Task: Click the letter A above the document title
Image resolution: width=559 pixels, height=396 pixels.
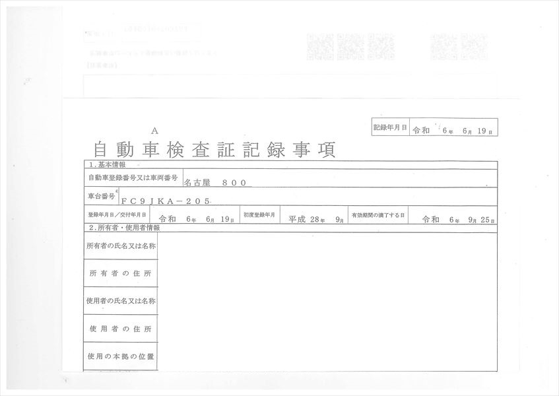Action: [x=155, y=131]
